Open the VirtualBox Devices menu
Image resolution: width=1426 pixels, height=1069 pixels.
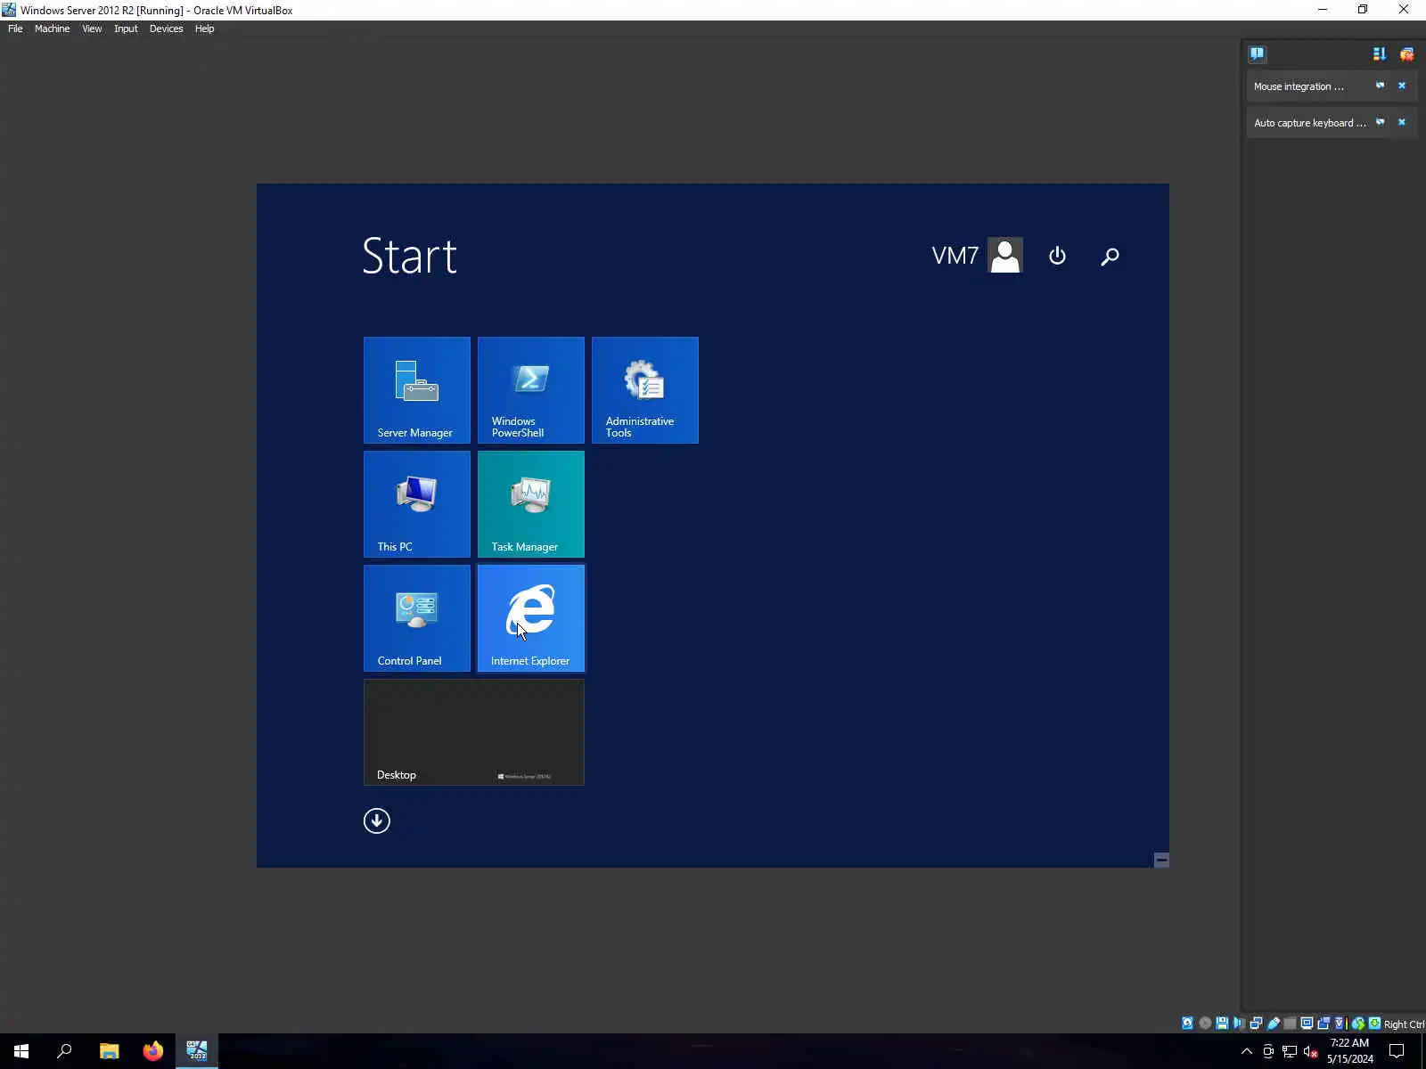166,29
